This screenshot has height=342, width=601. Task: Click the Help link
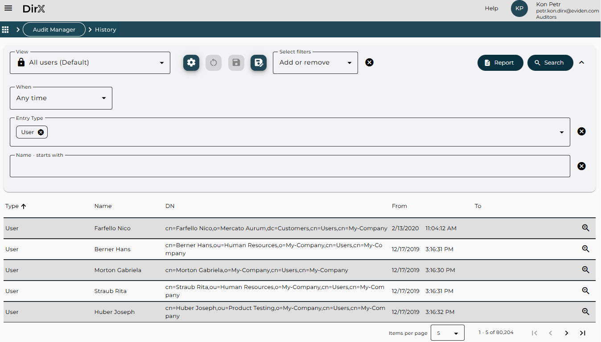tap(491, 8)
